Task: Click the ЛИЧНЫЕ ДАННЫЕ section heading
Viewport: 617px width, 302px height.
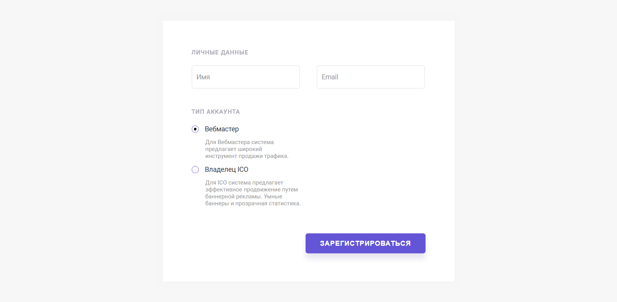Action: pos(220,52)
